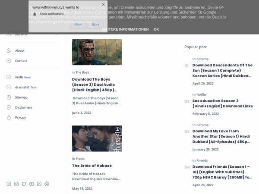Open the Disclaimers menu item
Viewport: 259px width, 194px height.
24,107
